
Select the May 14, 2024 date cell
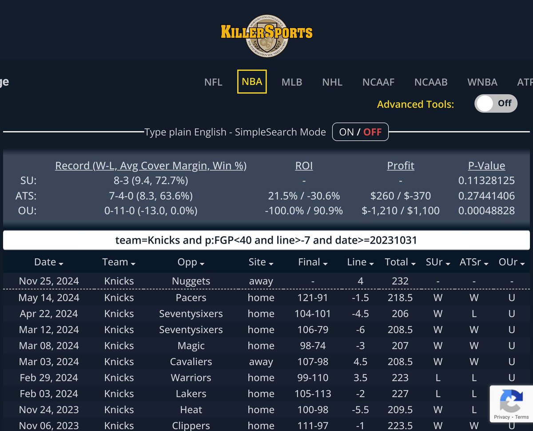[x=49, y=297]
